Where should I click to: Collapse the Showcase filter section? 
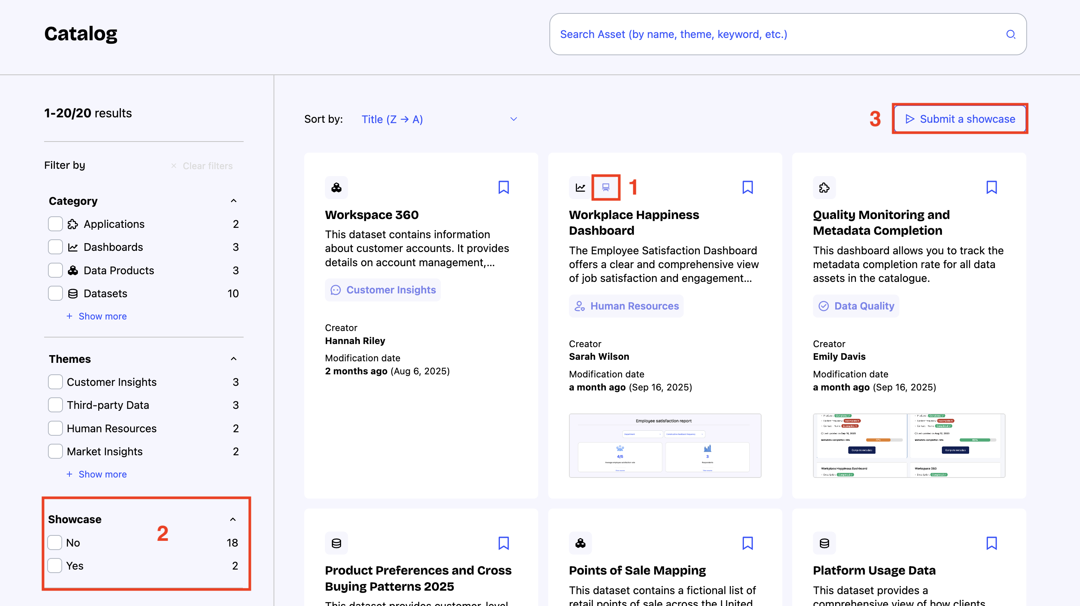point(232,519)
